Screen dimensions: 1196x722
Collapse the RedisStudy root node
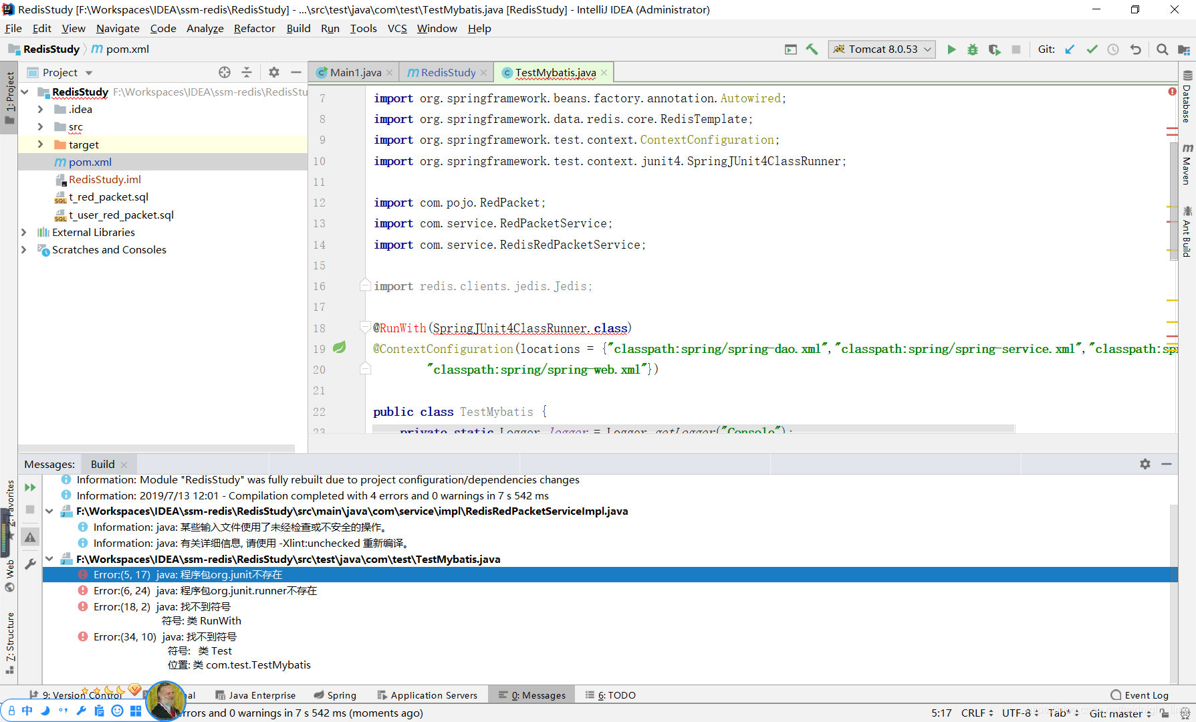(x=25, y=92)
